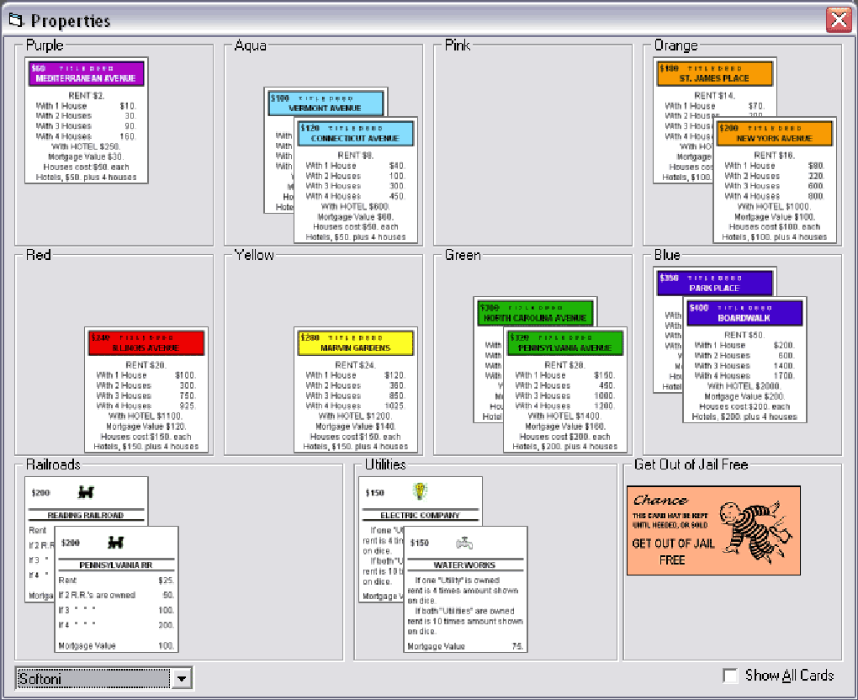Click the '$150' price on Water Works card

point(420,543)
